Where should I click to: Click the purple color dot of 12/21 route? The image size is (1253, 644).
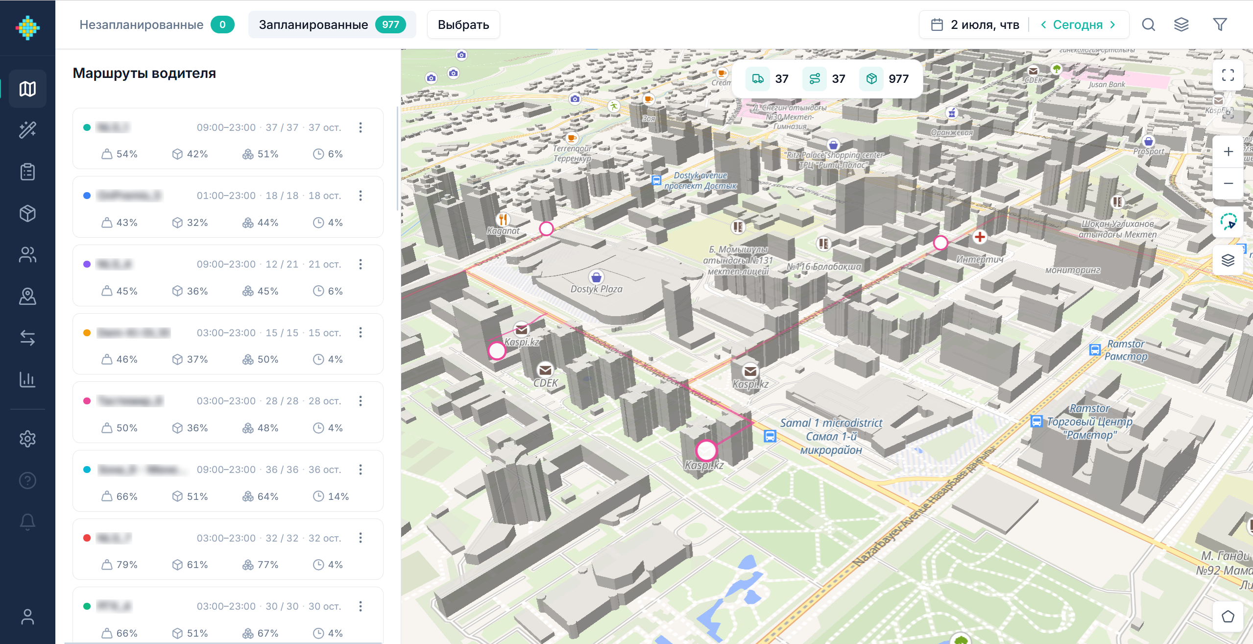click(87, 264)
